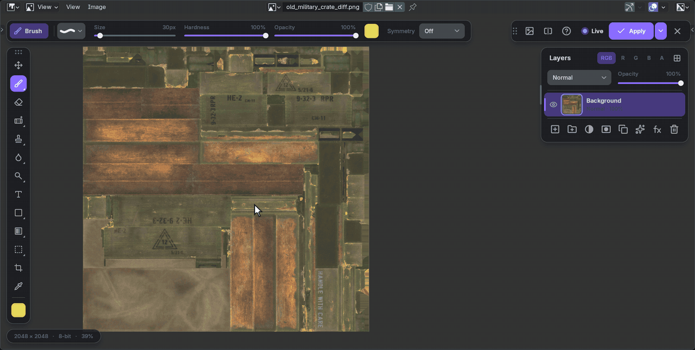The width and height of the screenshot is (695, 350).
Task: Click the image icon left of Live
Action: coord(529,31)
